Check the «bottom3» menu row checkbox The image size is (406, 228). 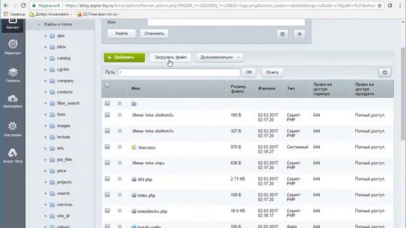click(x=107, y=131)
